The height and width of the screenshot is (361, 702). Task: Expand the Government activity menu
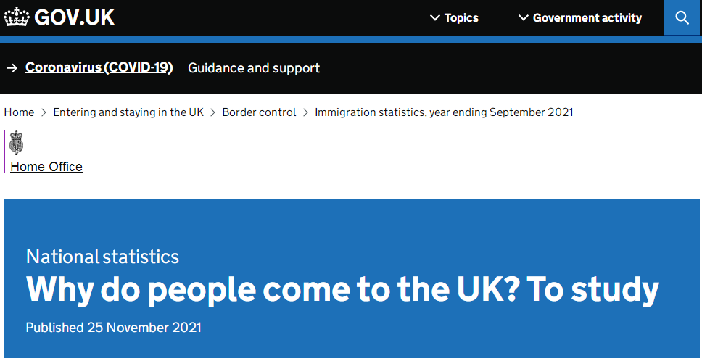580,18
